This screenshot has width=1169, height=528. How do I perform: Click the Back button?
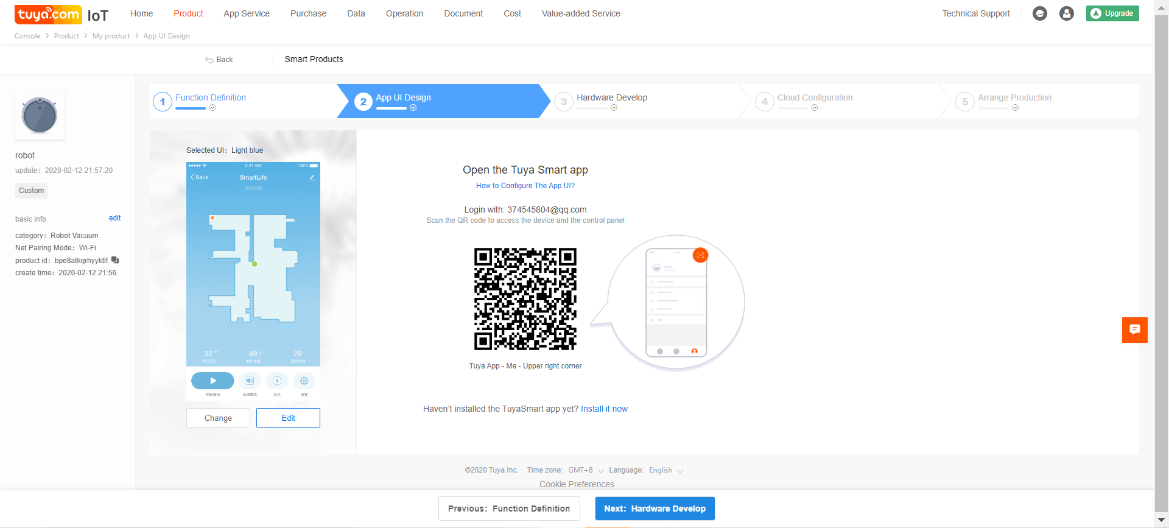point(219,60)
